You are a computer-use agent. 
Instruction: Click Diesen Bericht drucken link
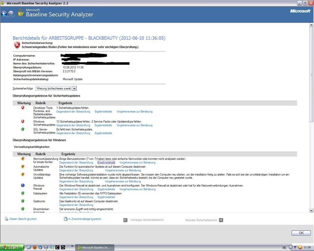point(23,219)
